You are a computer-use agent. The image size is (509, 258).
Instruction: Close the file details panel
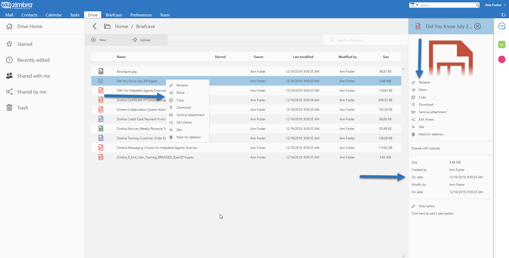[x=477, y=26]
